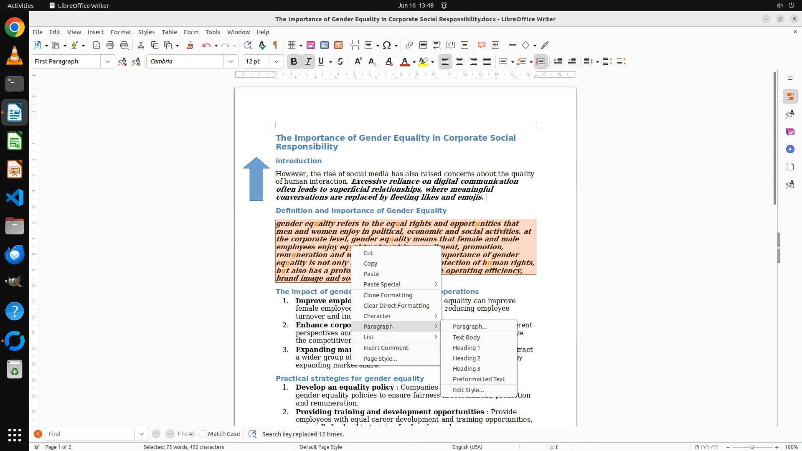Choose Clear Direct Formatting from context menu
The width and height of the screenshot is (802, 451).
pos(396,306)
